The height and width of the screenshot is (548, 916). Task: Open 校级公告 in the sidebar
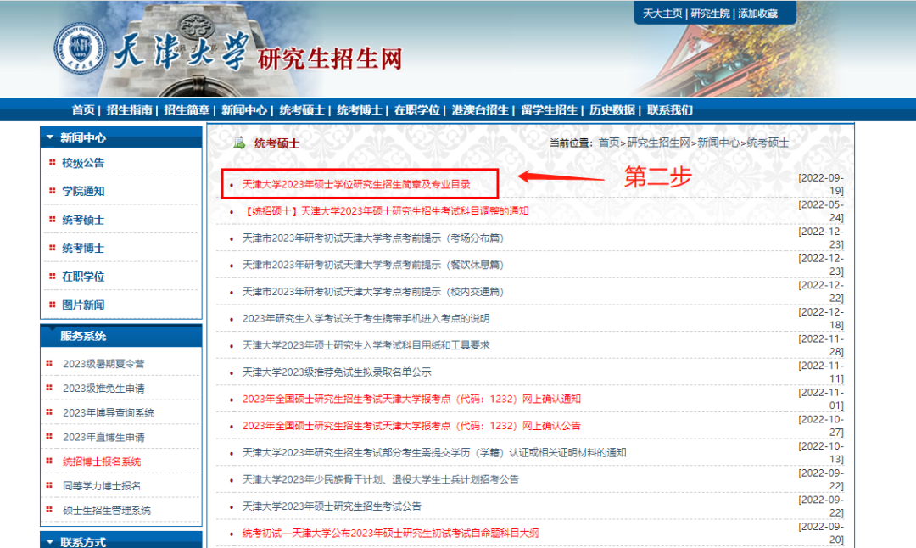coord(83,163)
